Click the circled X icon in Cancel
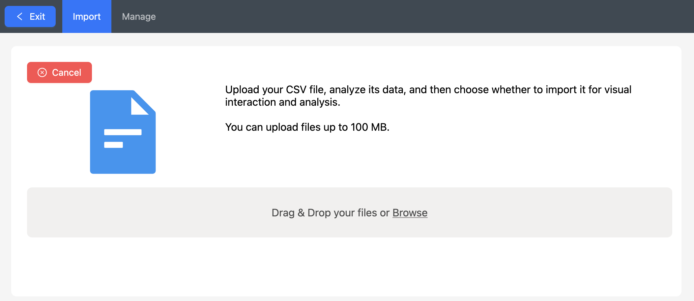This screenshot has width=694, height=301. coord(42,72)
